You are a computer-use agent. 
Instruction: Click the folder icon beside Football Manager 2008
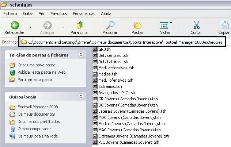pyautogui.click(x=12, y=107)
